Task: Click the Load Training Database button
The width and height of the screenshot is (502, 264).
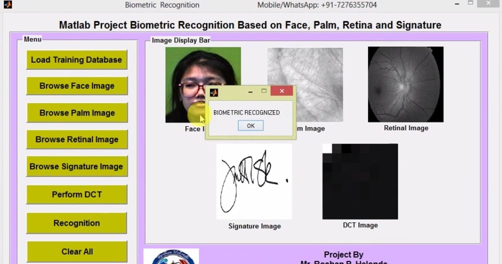Action: (x=77, y=60)
